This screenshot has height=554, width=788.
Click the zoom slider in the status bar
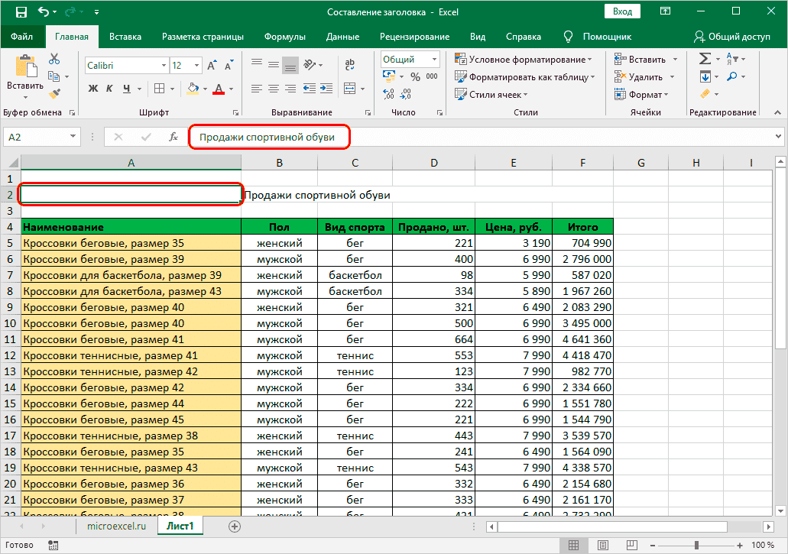coord(696,546)
